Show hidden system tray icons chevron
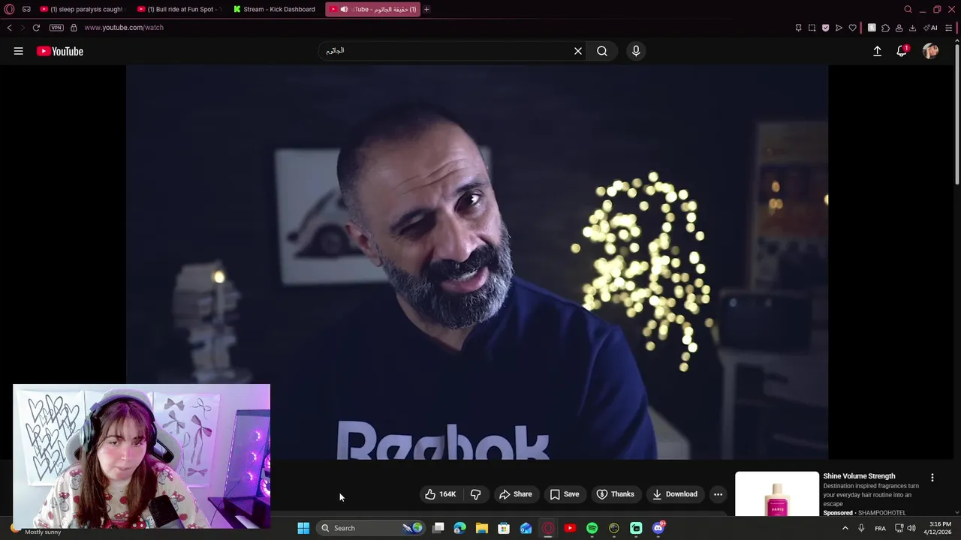This screenshot has height=540, width=961. click(x=845, y=528)
